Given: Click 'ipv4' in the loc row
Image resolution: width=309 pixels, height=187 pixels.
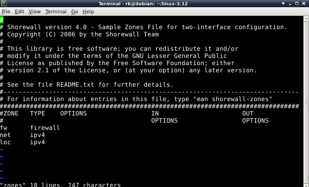Looking at the screenshot, I should (x=38, y=142).
